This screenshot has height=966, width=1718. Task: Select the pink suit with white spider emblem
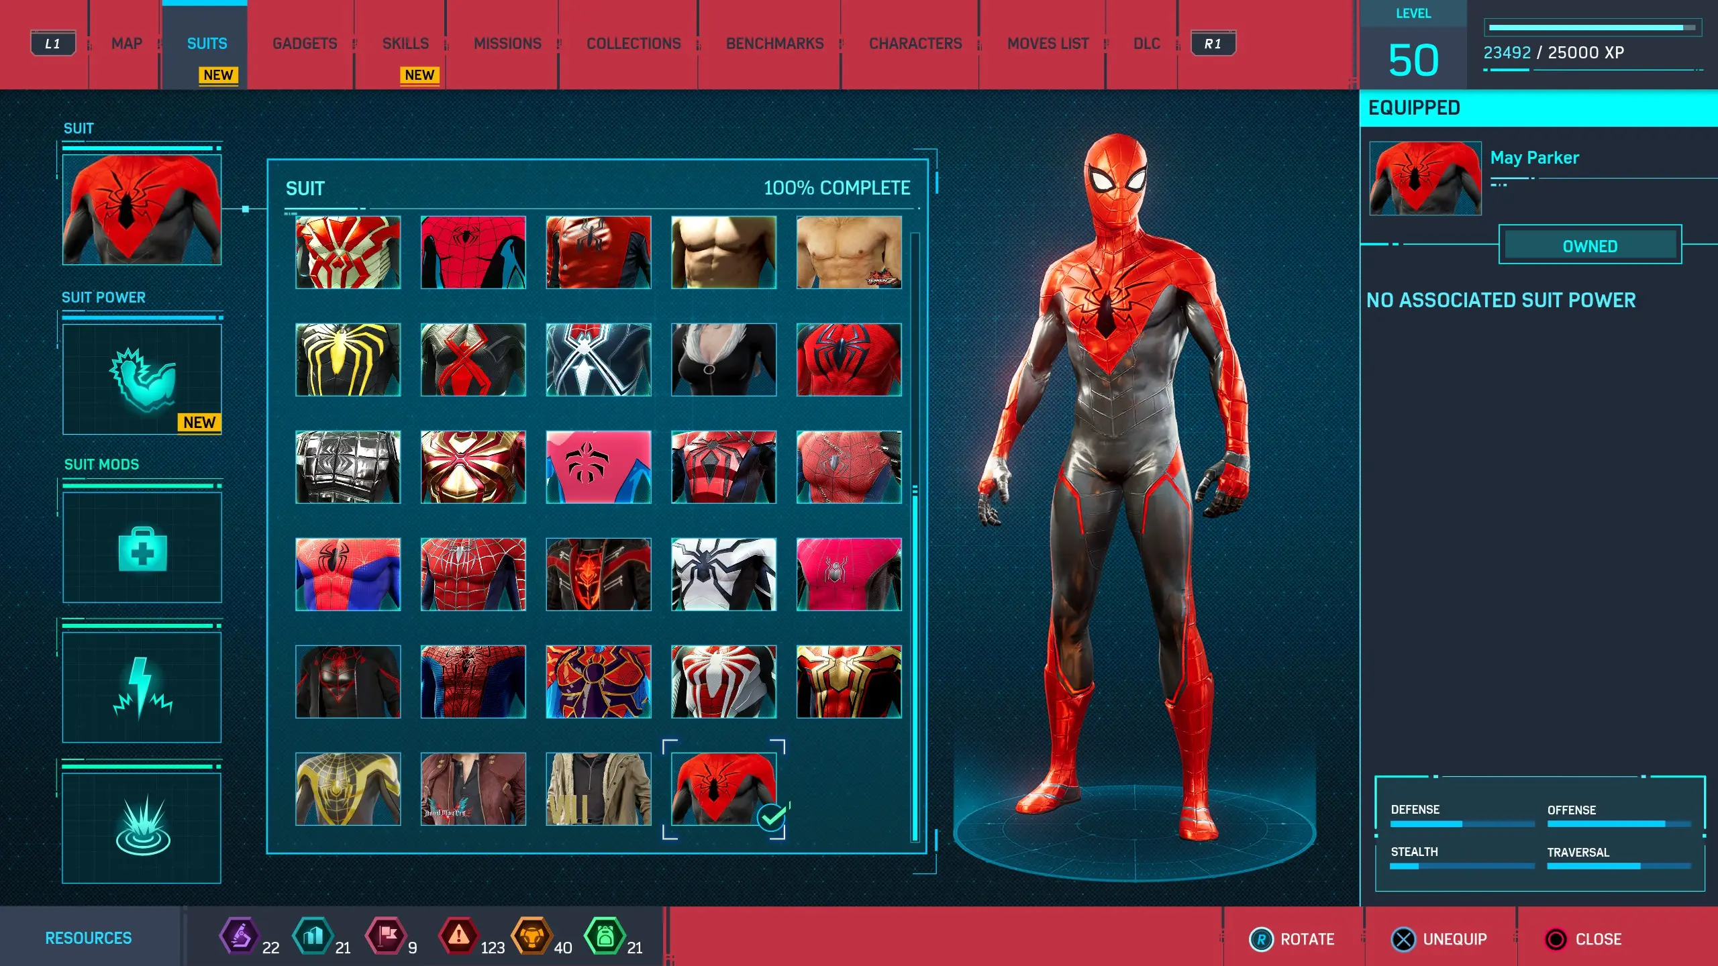tap(599, 467)
